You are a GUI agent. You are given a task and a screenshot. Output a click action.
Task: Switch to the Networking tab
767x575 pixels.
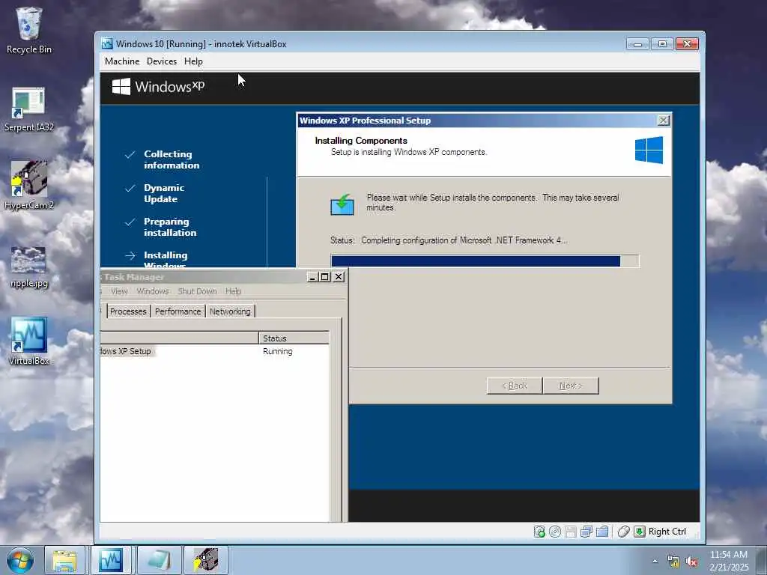pyautogui.click(x=230, y=311)
